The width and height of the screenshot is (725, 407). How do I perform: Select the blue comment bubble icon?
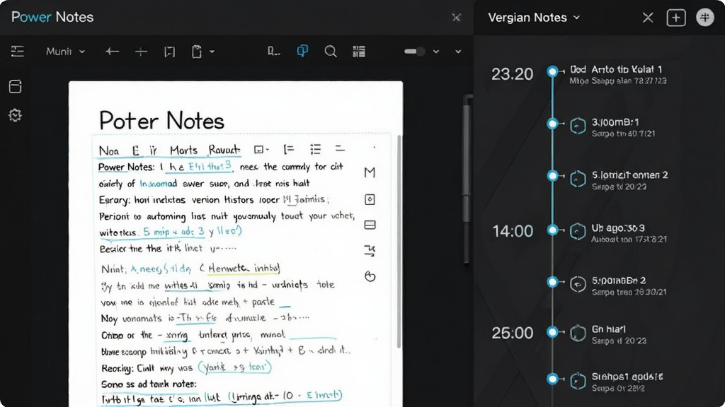[x=302, y=51]
